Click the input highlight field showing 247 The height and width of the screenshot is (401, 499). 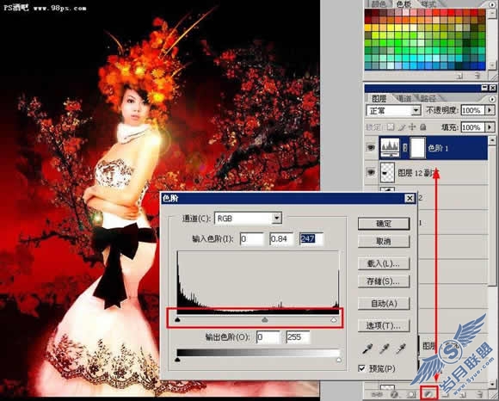pos(311,238)
